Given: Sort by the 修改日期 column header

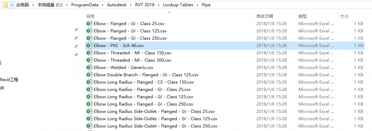Looking at the screenshot, I should (265, 16).
